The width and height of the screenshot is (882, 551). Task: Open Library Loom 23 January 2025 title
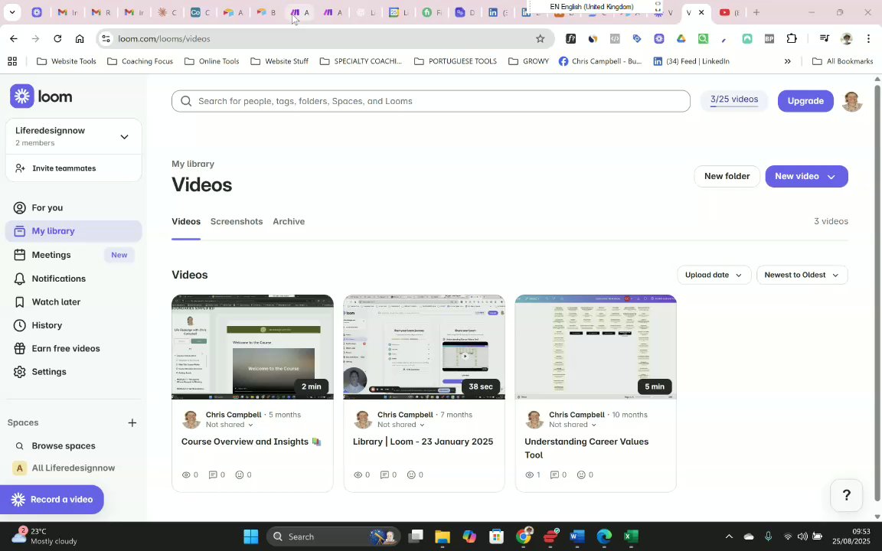[x=423, y=442]
